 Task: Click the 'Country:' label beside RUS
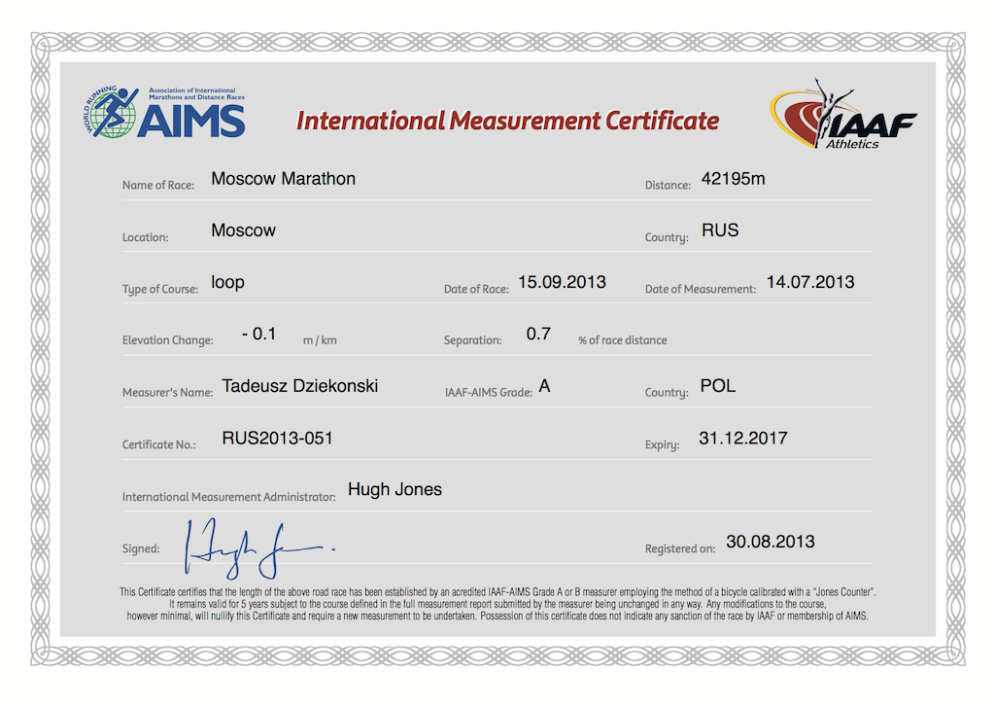(x=667, y=237)
